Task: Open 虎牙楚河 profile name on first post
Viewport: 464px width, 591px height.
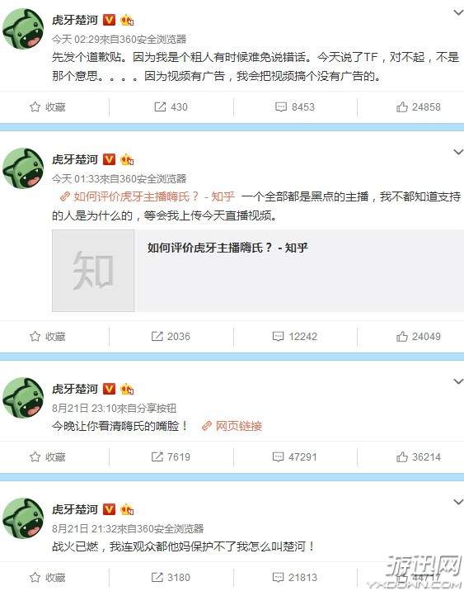Action: [75, 20]
